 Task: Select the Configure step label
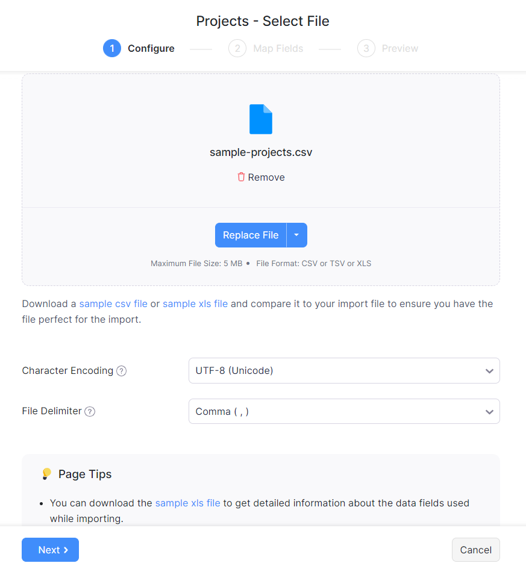151,48
